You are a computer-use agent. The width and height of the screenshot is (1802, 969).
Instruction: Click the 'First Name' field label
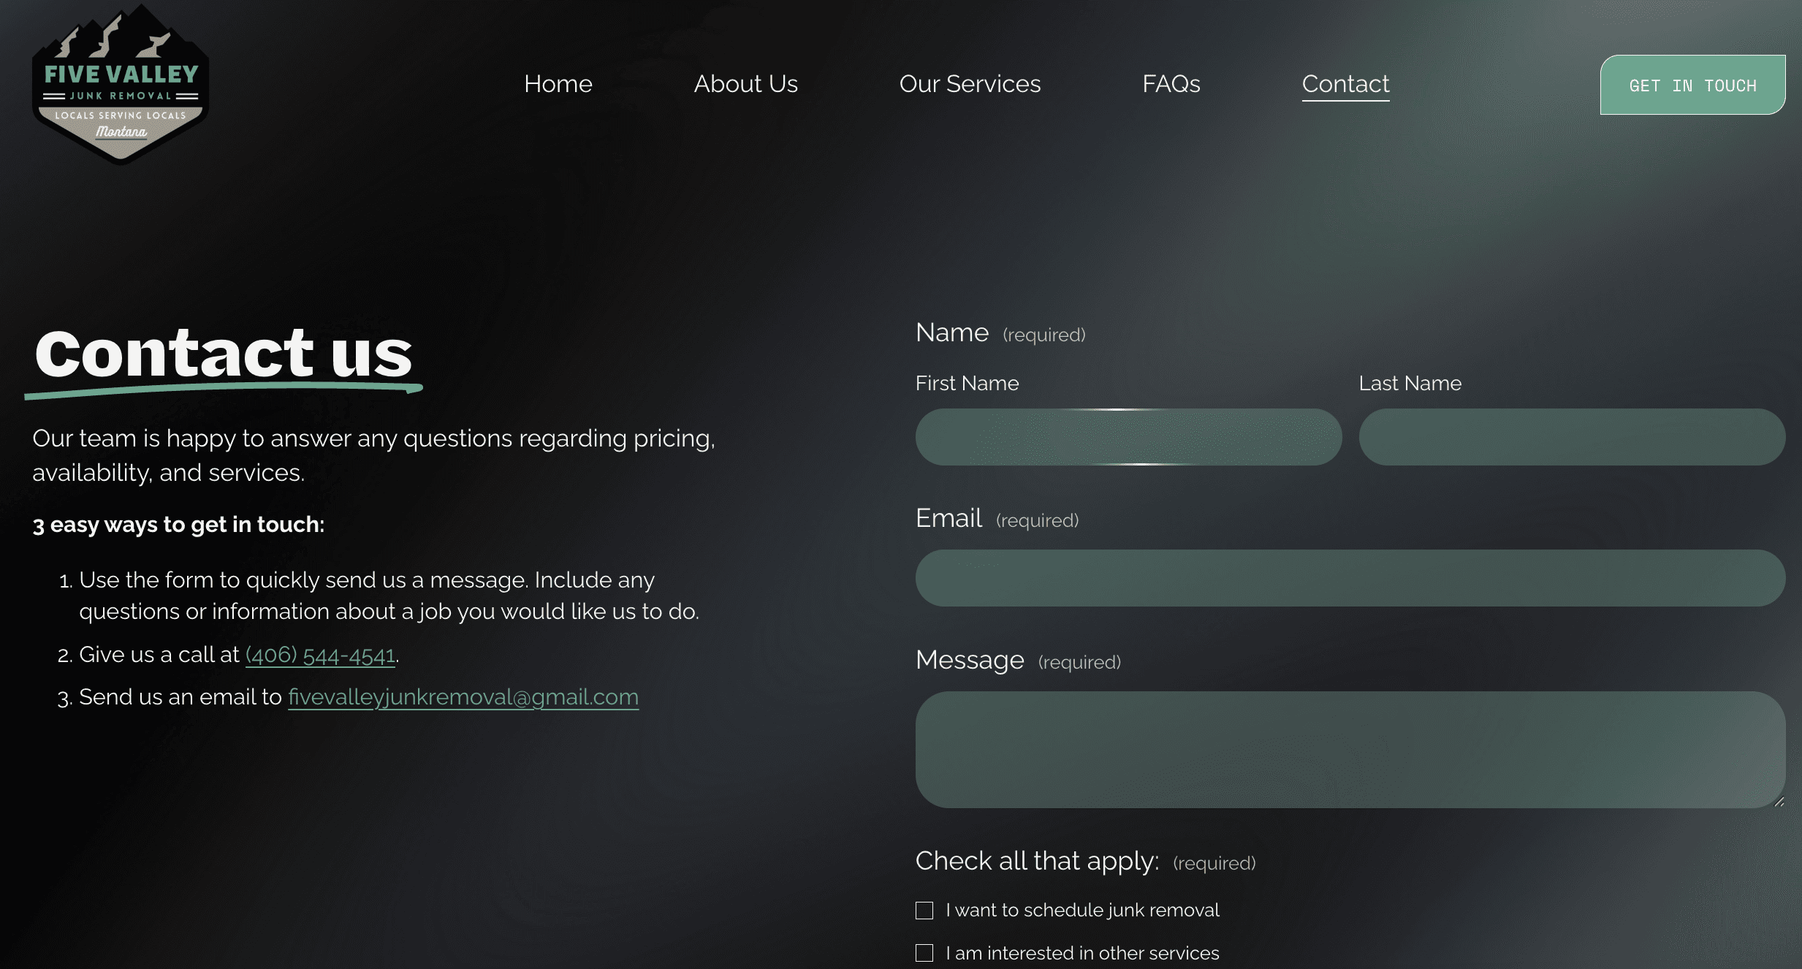click(967, 383)
